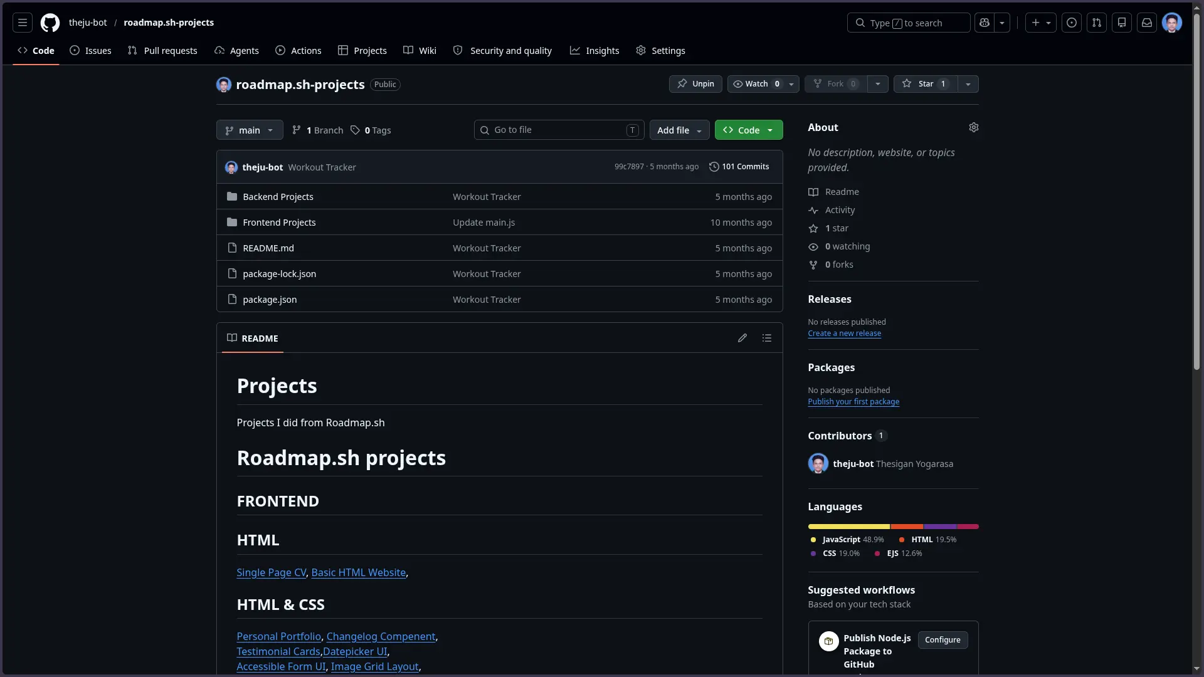Edit README with the pencil icon

point(742,338)
